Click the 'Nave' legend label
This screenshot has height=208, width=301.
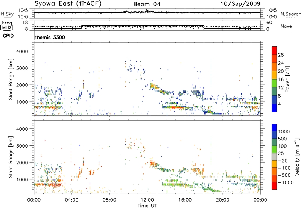286,26
